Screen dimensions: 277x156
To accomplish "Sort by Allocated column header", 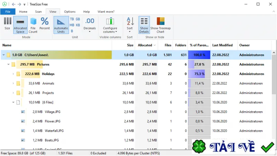I will point(146,45).
